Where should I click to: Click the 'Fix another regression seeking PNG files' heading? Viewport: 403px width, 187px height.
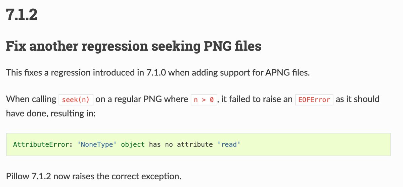(x=134, y=46)
